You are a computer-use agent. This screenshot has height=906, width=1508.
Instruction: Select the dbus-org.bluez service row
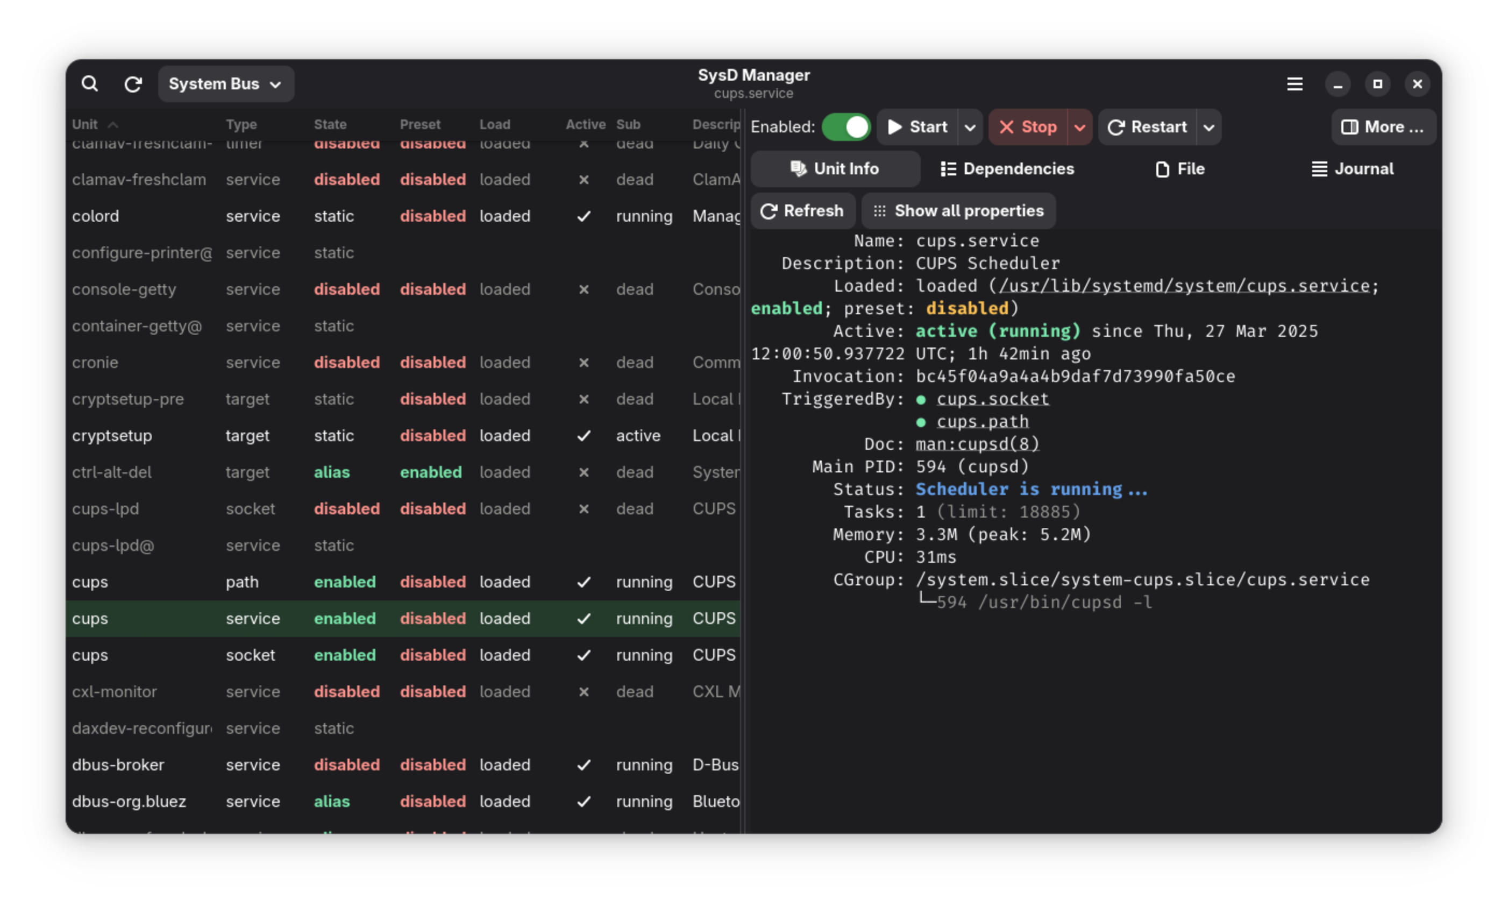pyautogui.click(x=403, y=802)
